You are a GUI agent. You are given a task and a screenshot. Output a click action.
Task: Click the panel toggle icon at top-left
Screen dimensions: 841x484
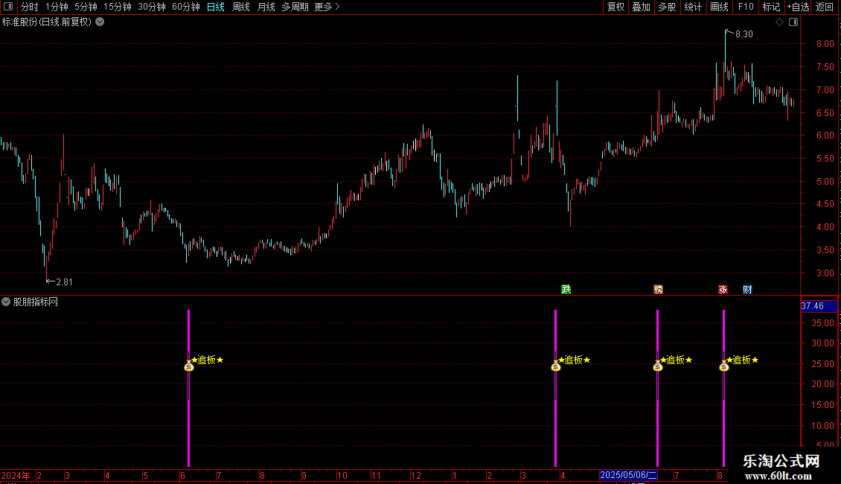pyautogui.click(x=8, y=7)
